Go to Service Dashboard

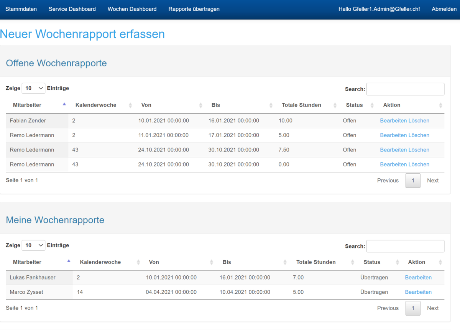(72, 9)
